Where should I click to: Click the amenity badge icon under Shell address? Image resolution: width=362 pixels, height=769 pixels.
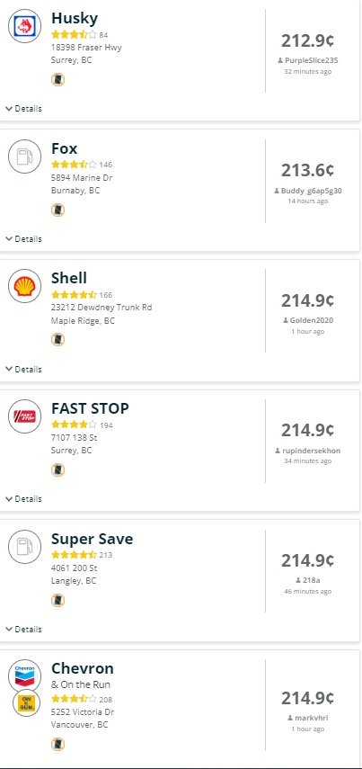(57, 339)
